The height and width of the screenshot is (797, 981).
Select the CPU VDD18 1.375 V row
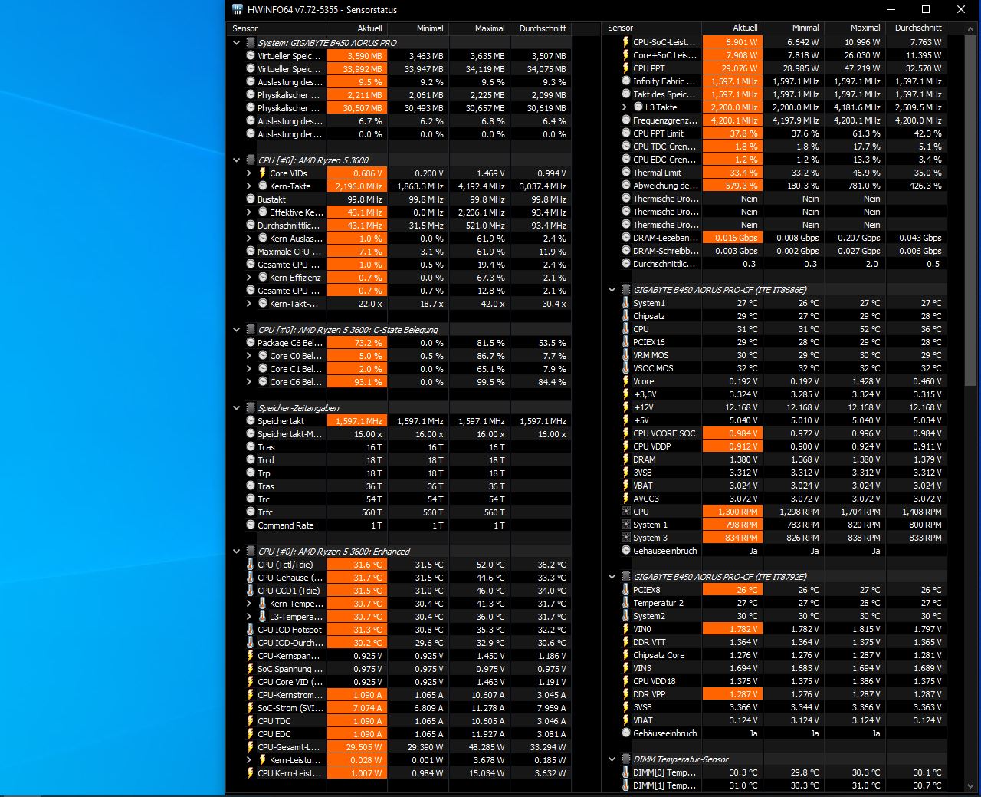[x=776, y=681]
